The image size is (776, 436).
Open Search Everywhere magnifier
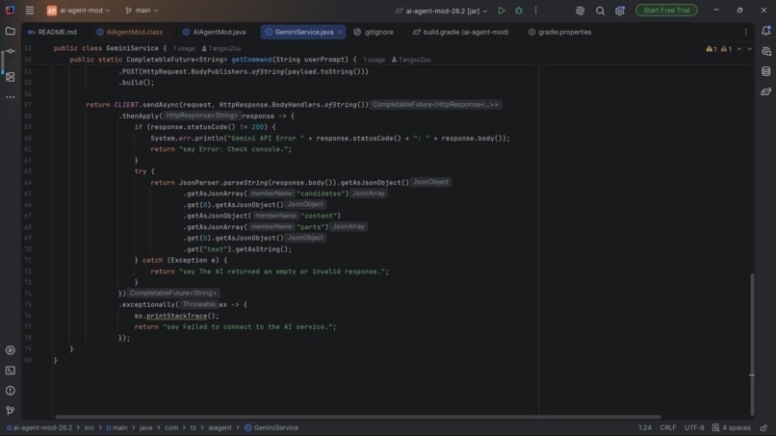click(600, 11)
